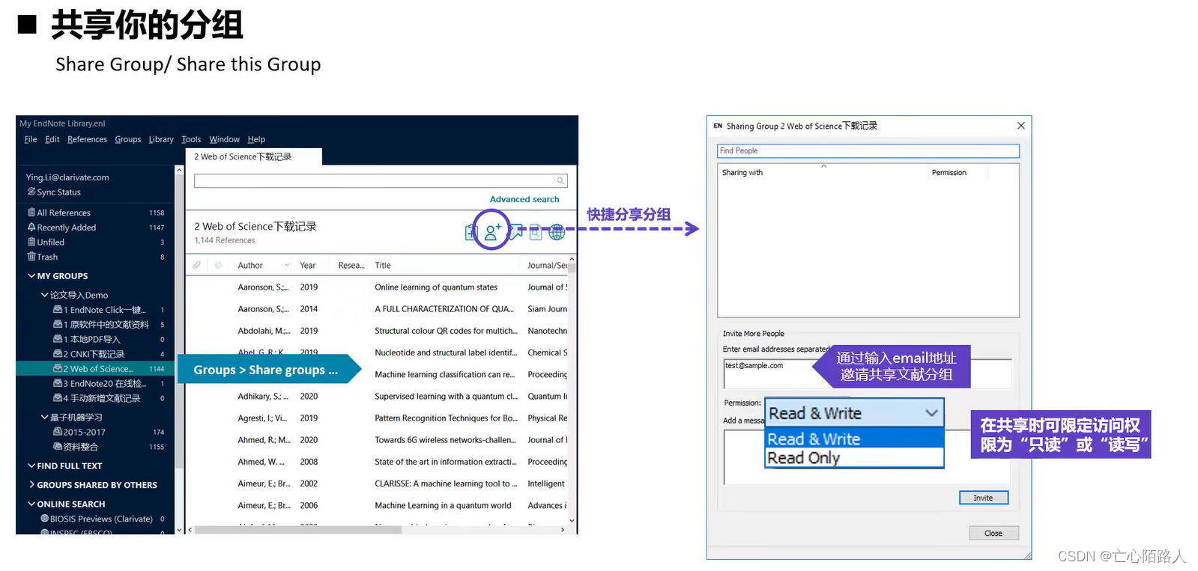The width and height of the screenshot is (1198, 571).
Task: Click the sidebar scroll up arrow
Action: tap(179, 171)
